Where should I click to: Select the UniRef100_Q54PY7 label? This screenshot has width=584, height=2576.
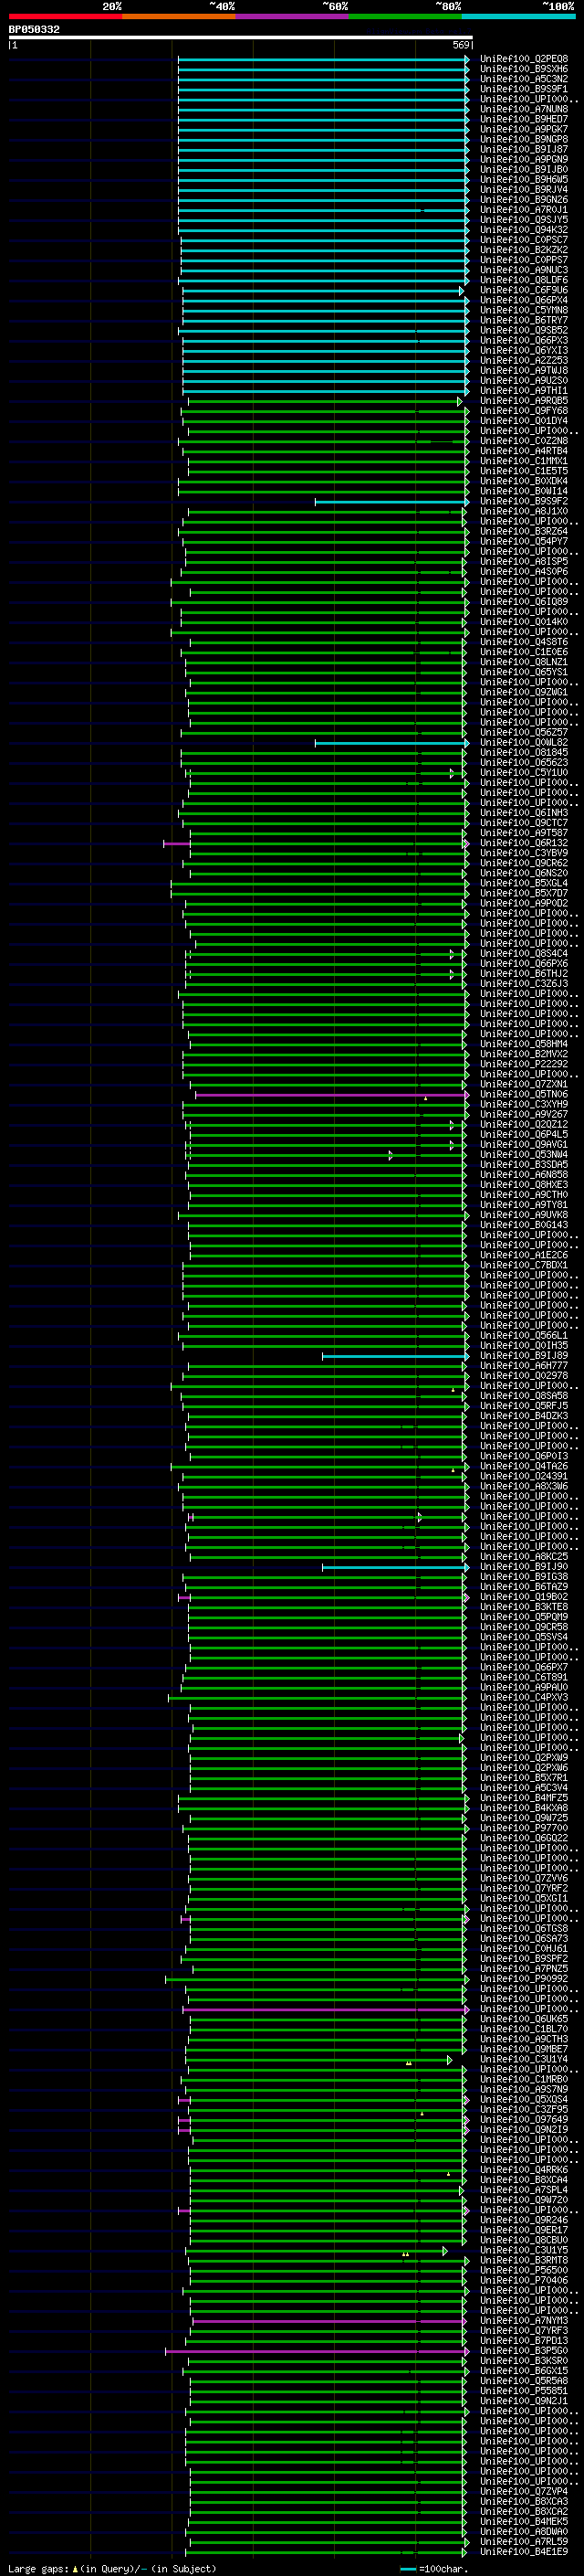(x=523, y=541)
